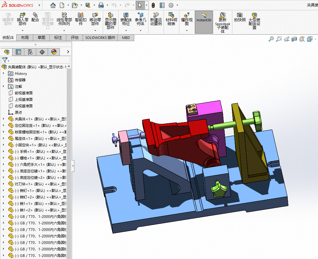Click Bill of Materials (材料明细表)
The image size is (318, 259).
(171, 20)
